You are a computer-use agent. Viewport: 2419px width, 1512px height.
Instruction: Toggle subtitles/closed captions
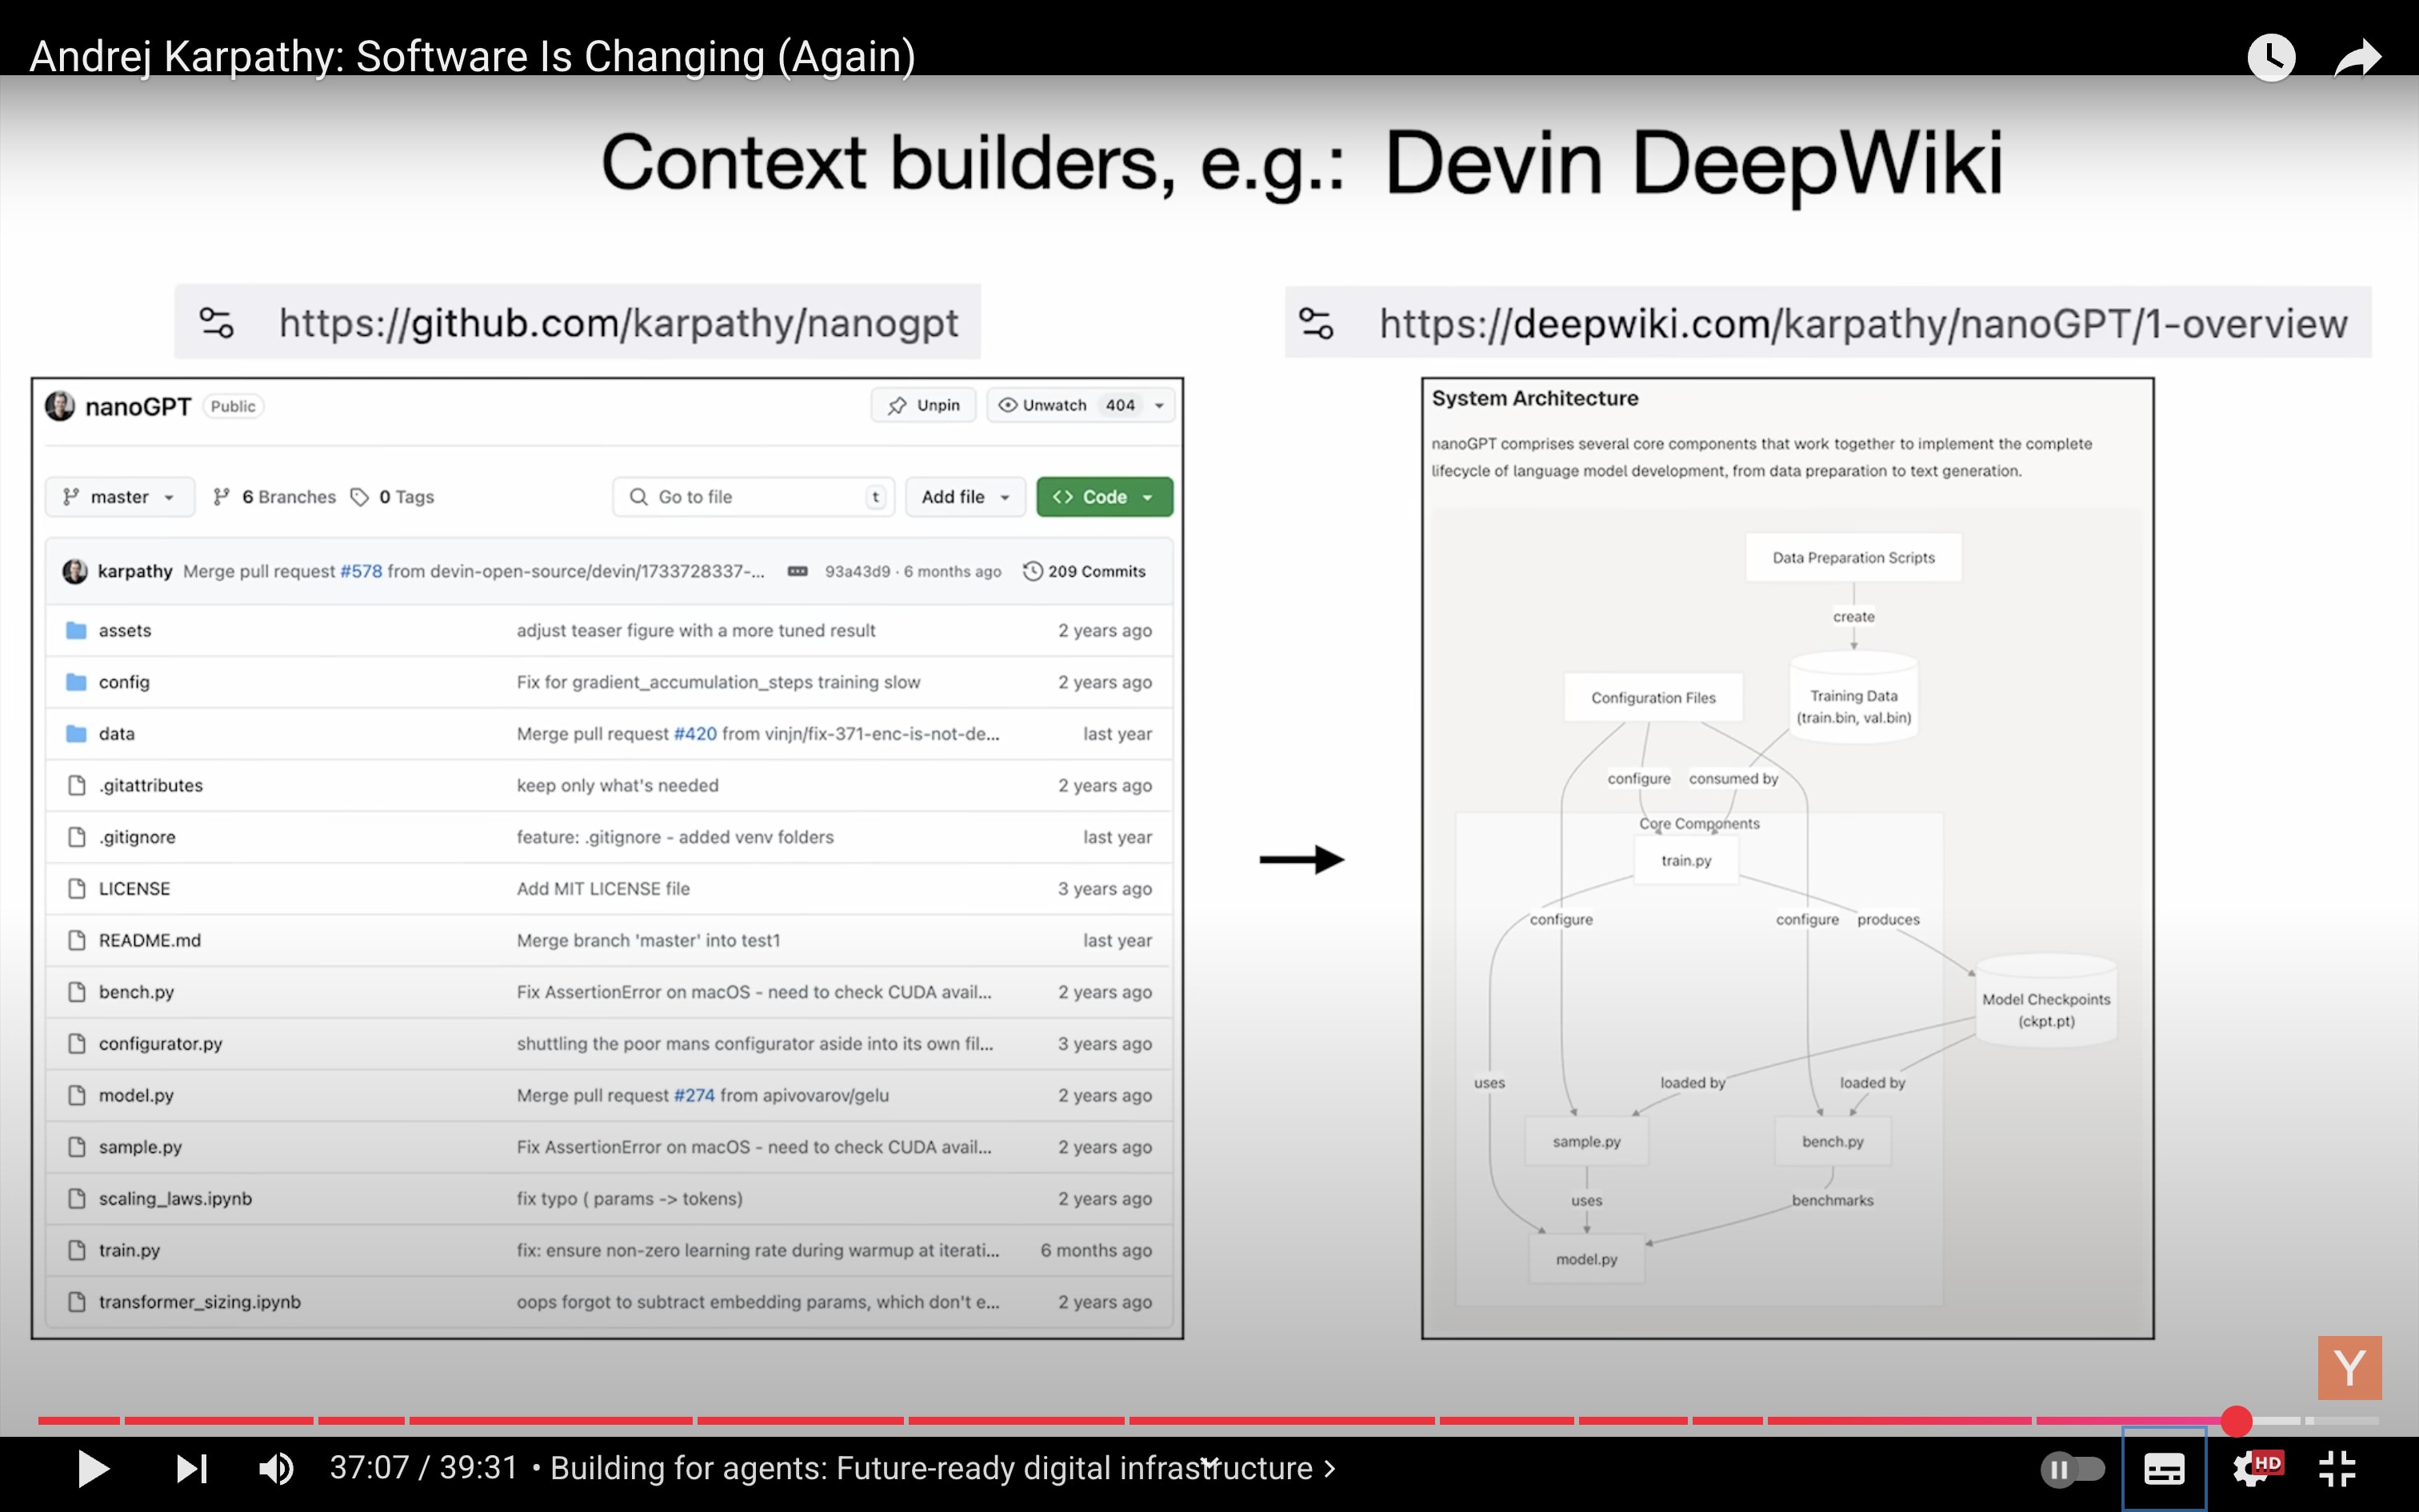pos(2164,1469)
